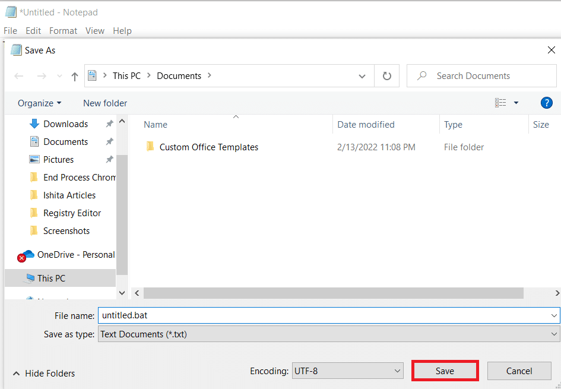Open the Notepad File menu
The image size is (561, 389).
[10, 31]
